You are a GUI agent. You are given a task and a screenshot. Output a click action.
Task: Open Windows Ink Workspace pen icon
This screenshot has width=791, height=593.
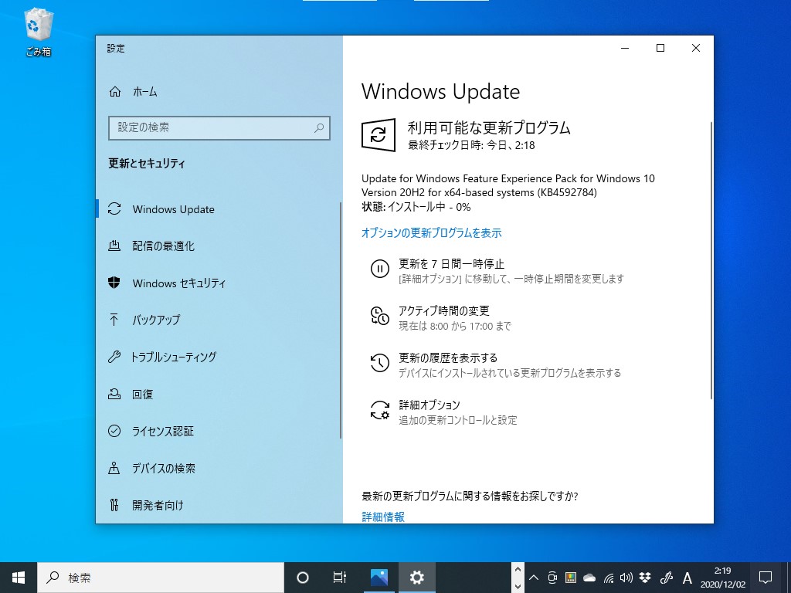pos(667,577)
